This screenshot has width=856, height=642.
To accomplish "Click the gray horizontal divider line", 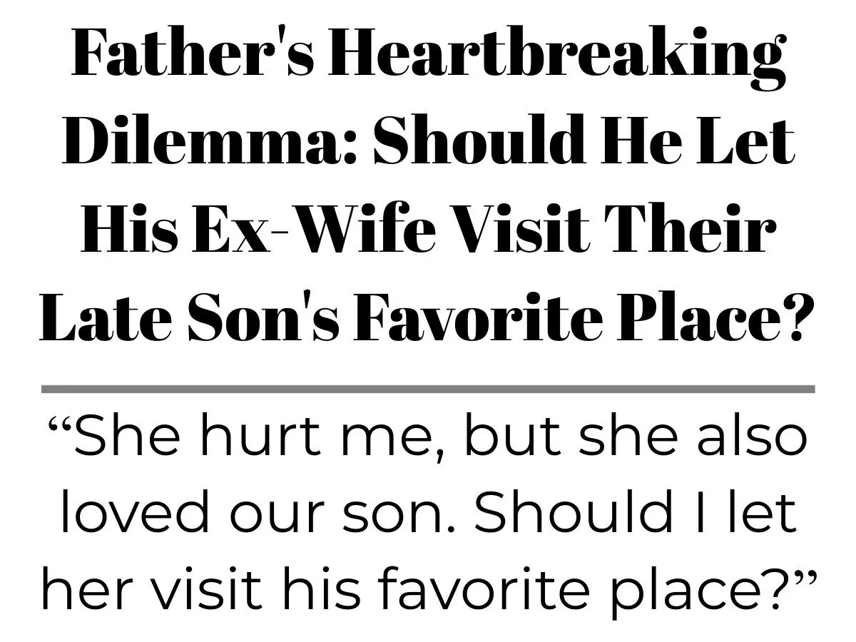I will point(428,389).
